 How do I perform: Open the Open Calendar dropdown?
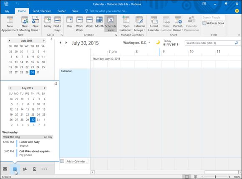tap(126, 24)
